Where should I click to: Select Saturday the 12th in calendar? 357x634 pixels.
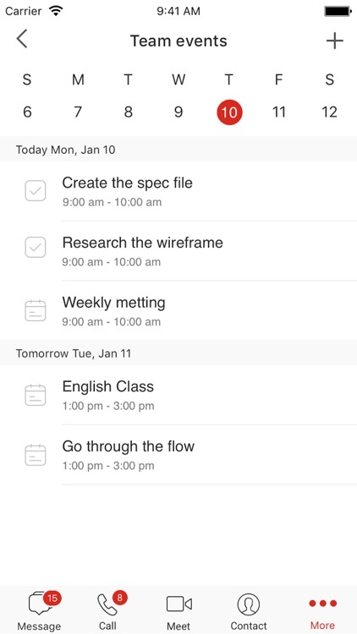[329, 112]
